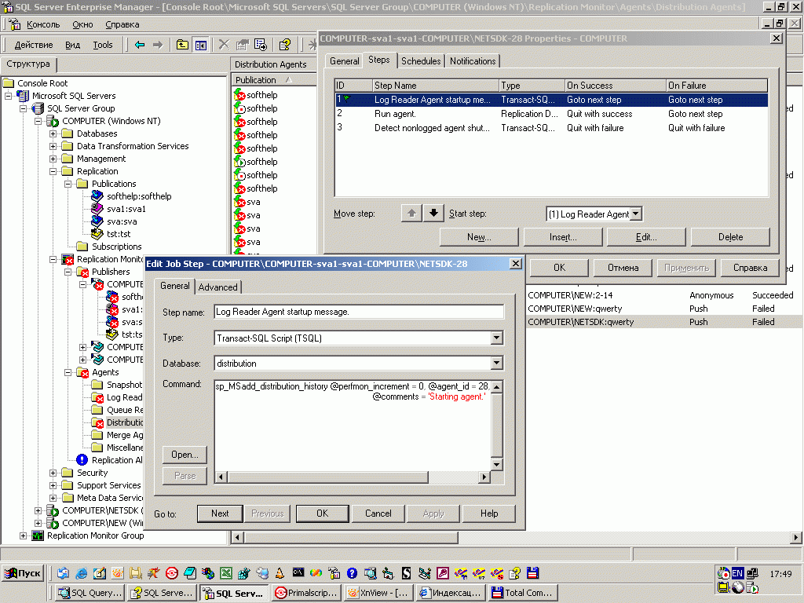Select step 2 Run agent row

pyautogui.click(x=551, y=114)
